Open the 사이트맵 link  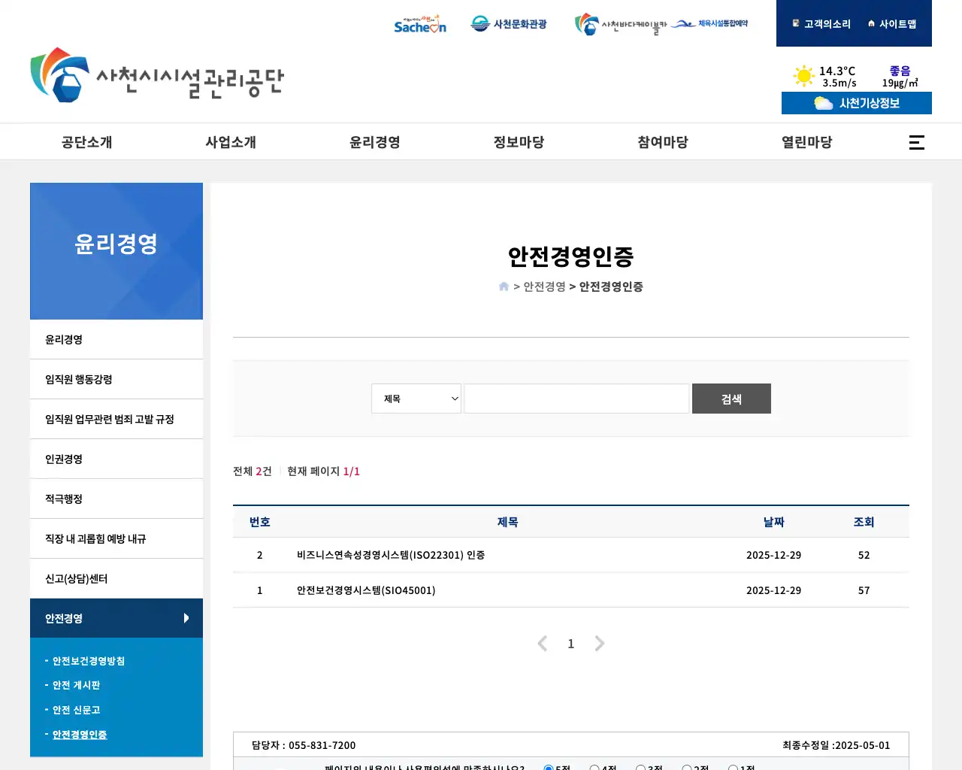892,24
